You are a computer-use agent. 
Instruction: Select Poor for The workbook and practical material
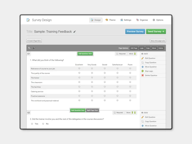(x=130, y=100)
